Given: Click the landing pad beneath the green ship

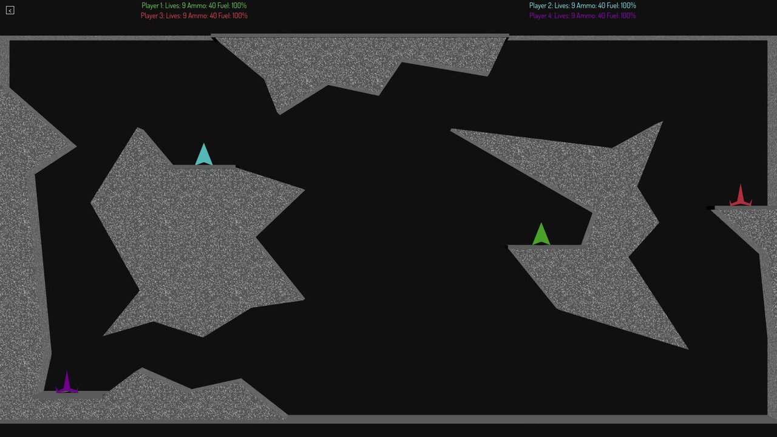Looking at the screenshot, I should click(x=543, y=247).
